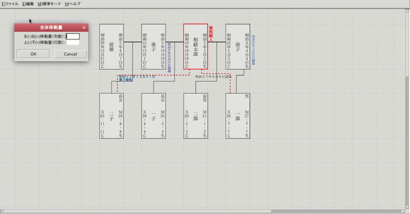410x214 pixels.
Task: Select the 後子 person box
Action: point(153,47)
